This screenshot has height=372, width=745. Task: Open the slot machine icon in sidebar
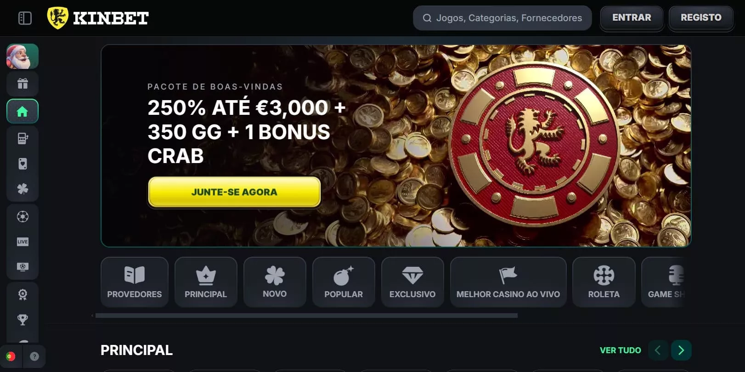[23, 138]
